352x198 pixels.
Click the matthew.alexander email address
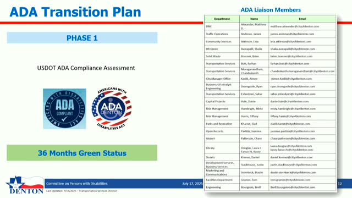click(295, 26)
